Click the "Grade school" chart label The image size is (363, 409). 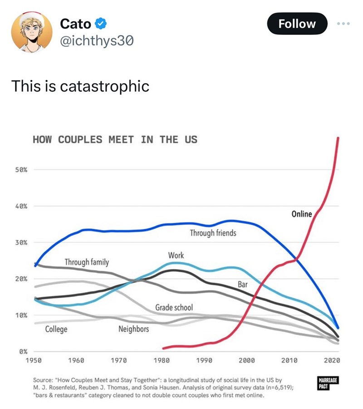point(174,308)
